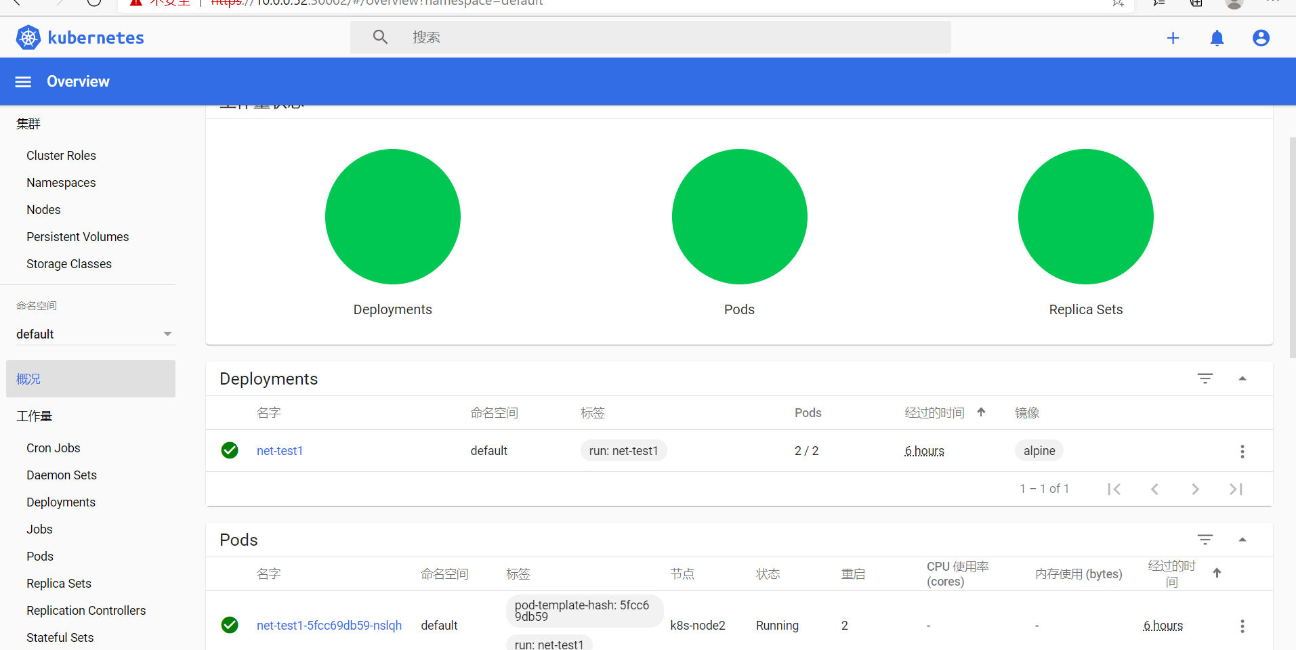Open 集群 cluster section heading
Viewport: 1296px width, 650px height.
click(28, 124)
